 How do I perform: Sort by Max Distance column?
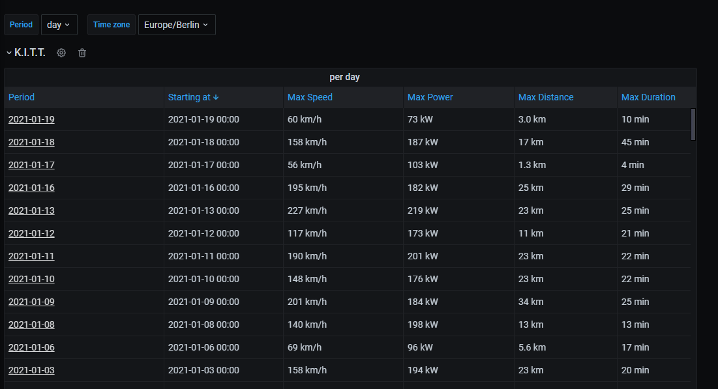[x=546, y=97]
